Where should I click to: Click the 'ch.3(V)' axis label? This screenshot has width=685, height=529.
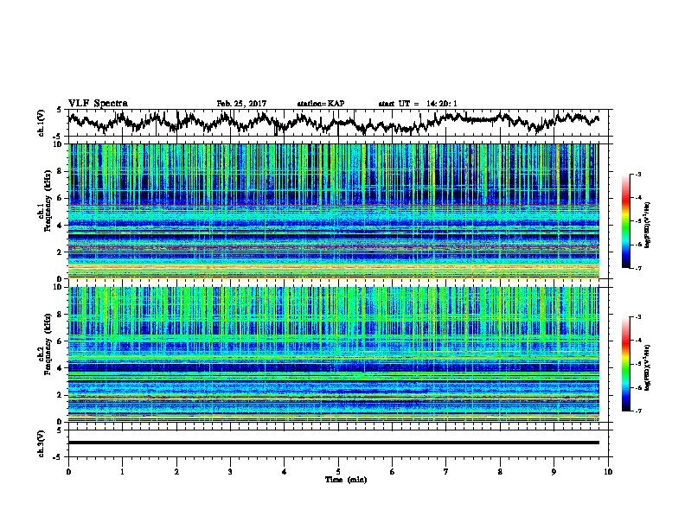(42, 443)
